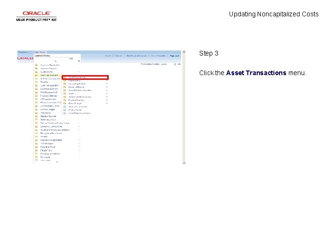Expand the Service and Maintenance submenu arrow

point(107,97)
